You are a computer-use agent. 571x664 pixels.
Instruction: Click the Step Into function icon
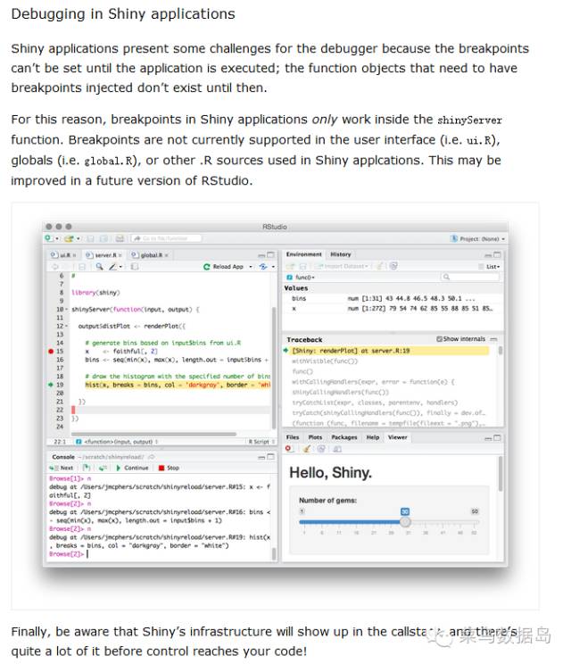tap(87, 468)
